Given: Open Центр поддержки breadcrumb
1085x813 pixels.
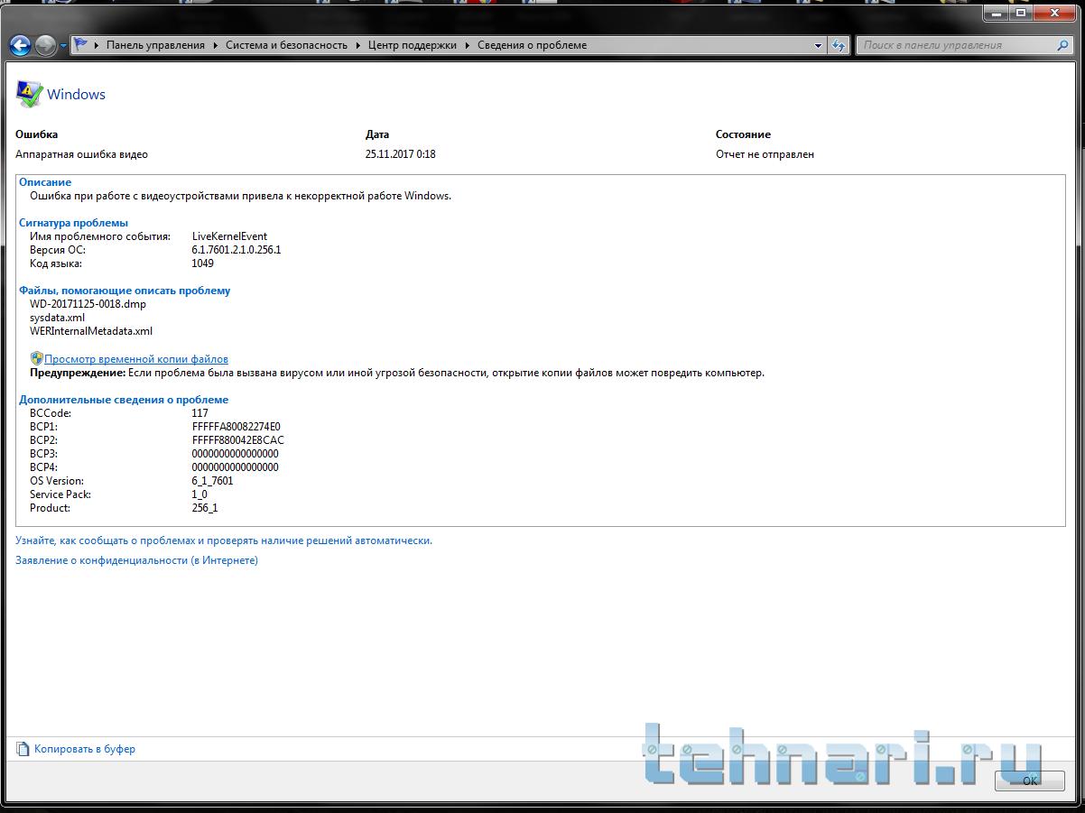Looking at the screenshot, I should click(x=413, y=45).
